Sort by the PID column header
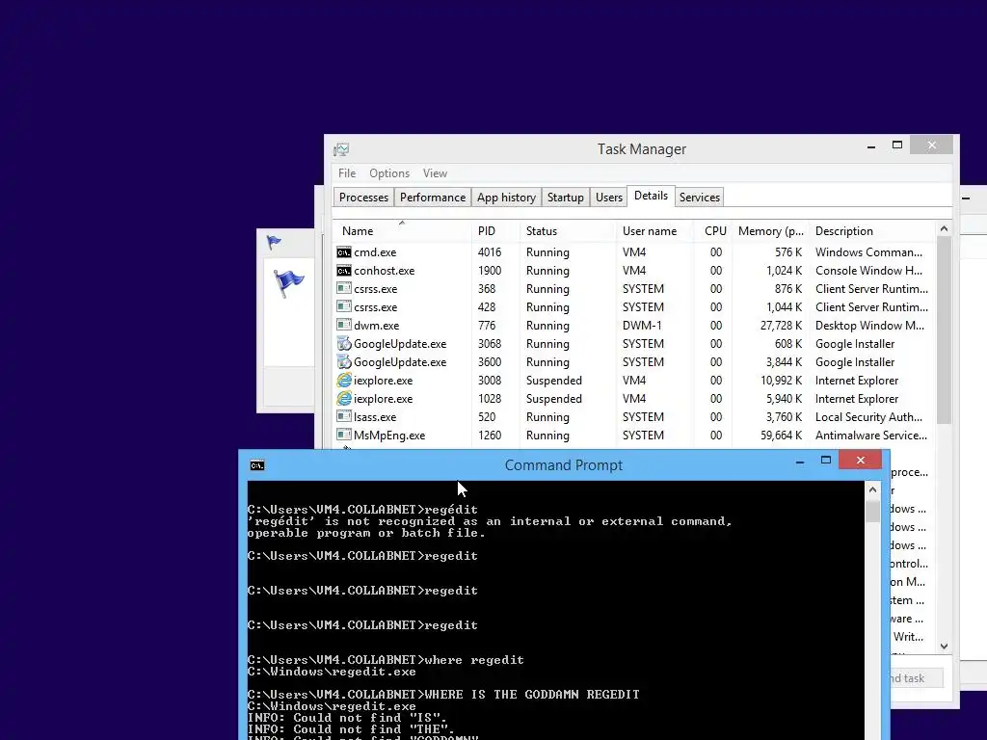Viewport: 987px width, 740px height. pyautogui.click(x=495, y=231)
